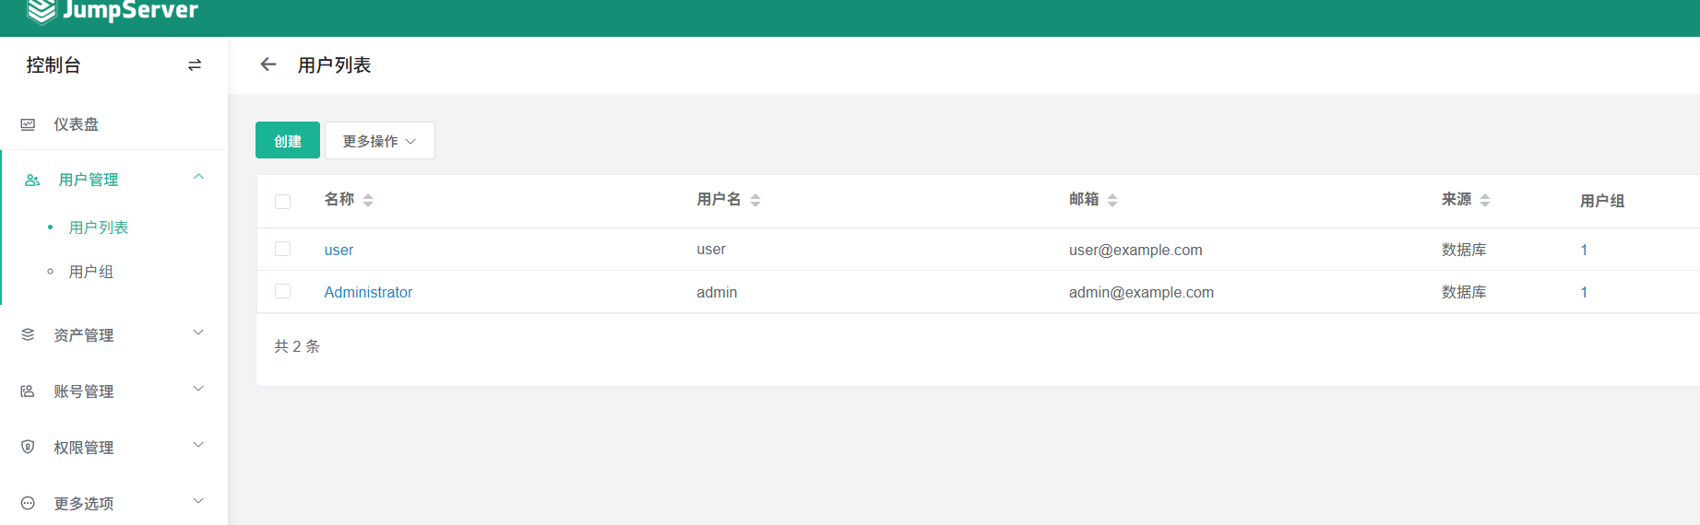Sort the table by 邮箱 column
Viewport: 1700px width, 525px height.
1112,200
